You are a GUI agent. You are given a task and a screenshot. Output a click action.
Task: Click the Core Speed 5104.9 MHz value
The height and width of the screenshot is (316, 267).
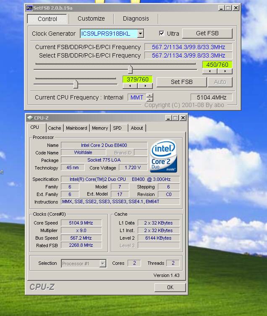tap(81, 223)
